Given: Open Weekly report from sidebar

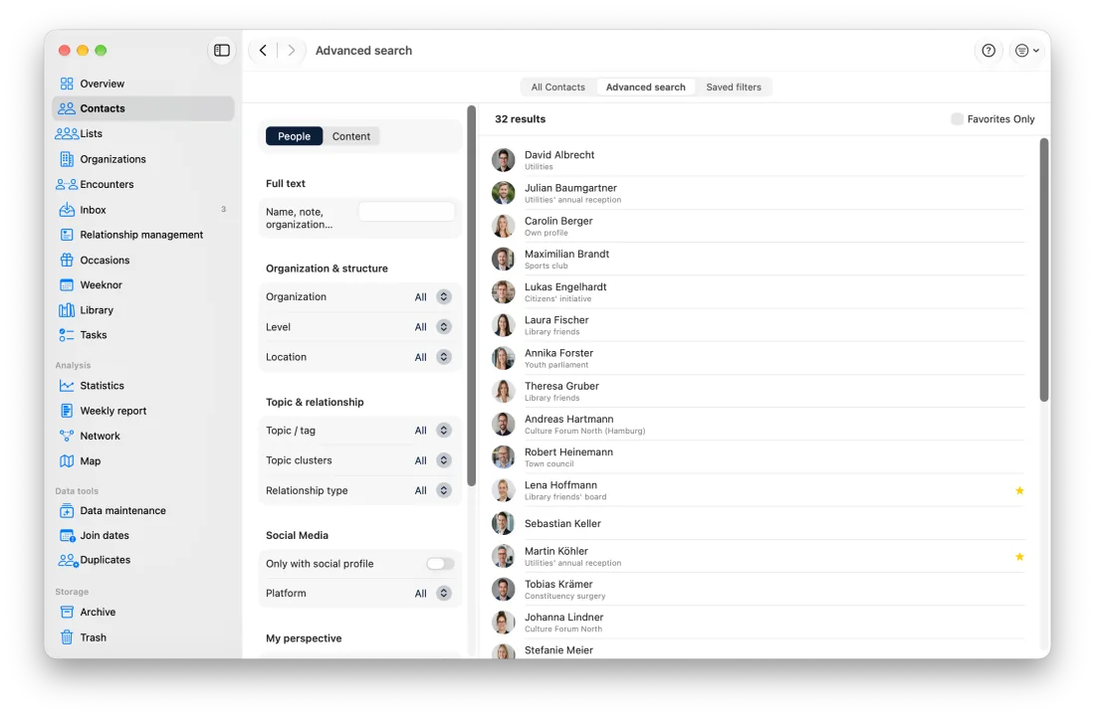Looking at the screenshot, I should tap(143, 411).
